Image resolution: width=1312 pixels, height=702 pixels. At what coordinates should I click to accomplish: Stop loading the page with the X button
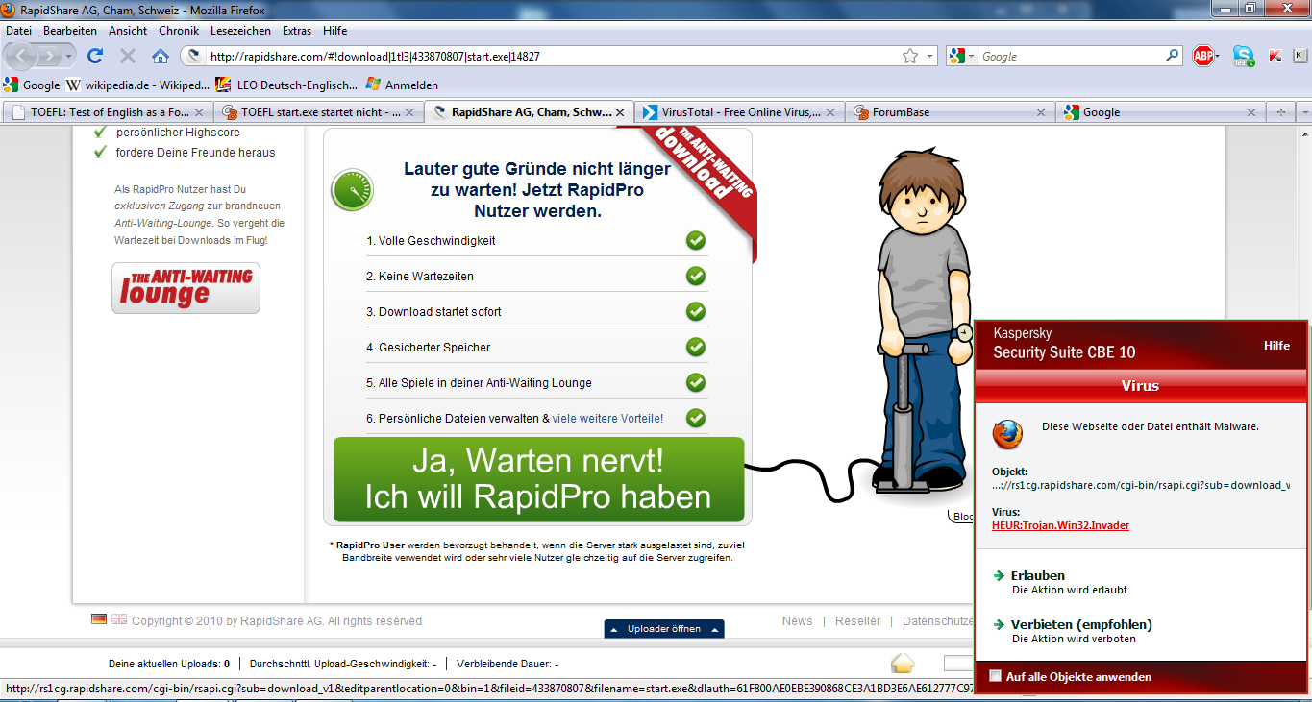click(x=127, y=56)
